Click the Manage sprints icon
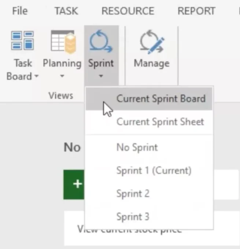 (x=152, y=42)
